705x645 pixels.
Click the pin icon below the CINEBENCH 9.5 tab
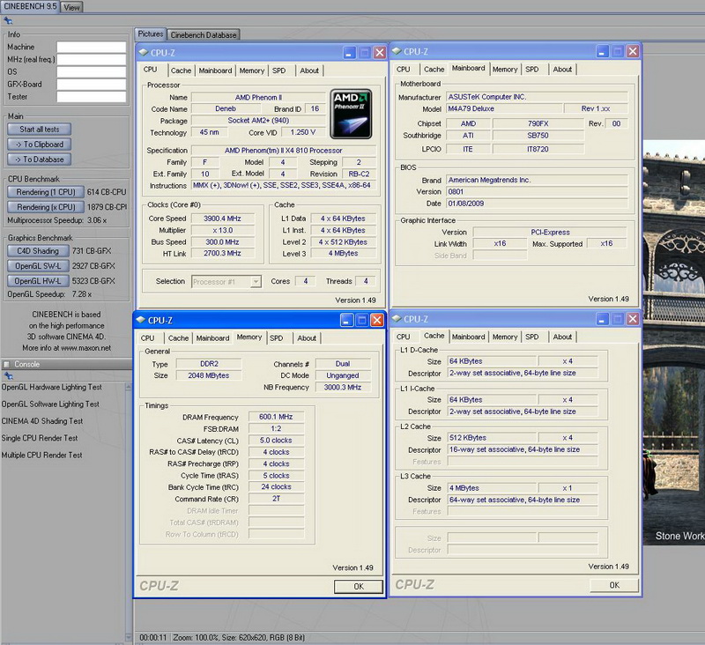point(9,19)
